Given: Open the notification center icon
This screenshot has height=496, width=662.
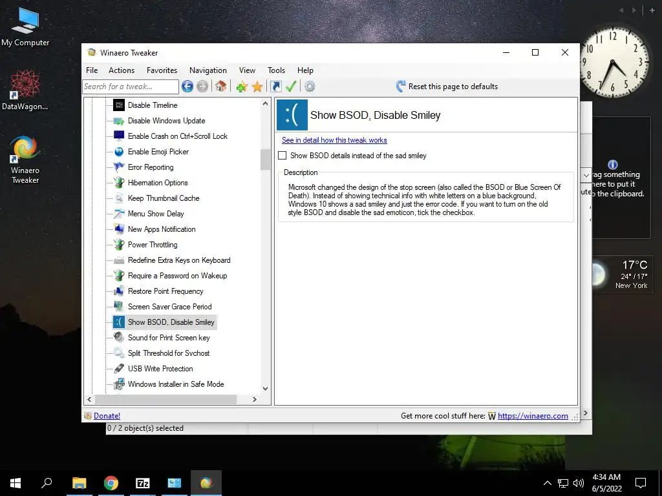Looking at the screenshot, I should 641,483.
